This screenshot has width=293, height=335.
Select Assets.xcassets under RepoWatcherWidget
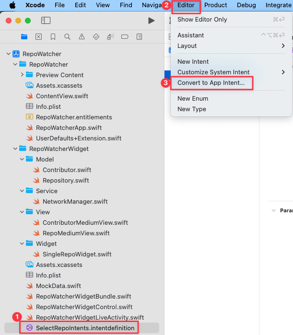tap(59, 265)
